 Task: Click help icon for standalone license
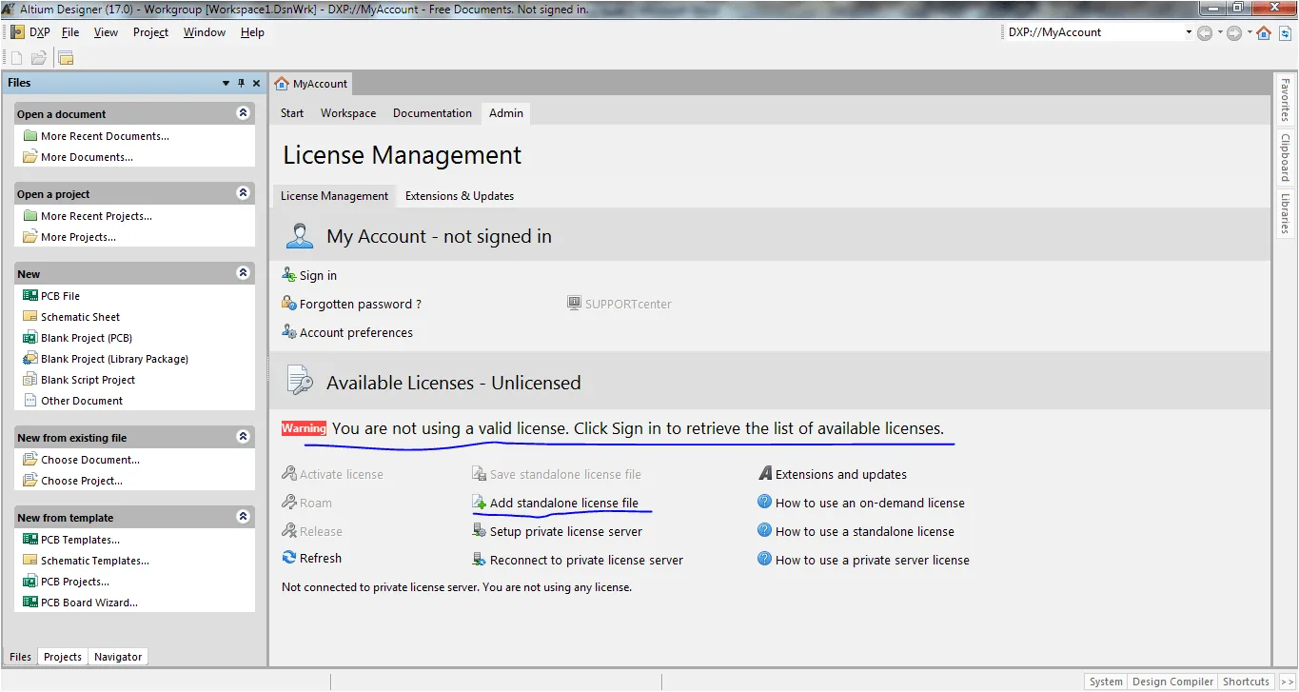[x=764, y=530]
